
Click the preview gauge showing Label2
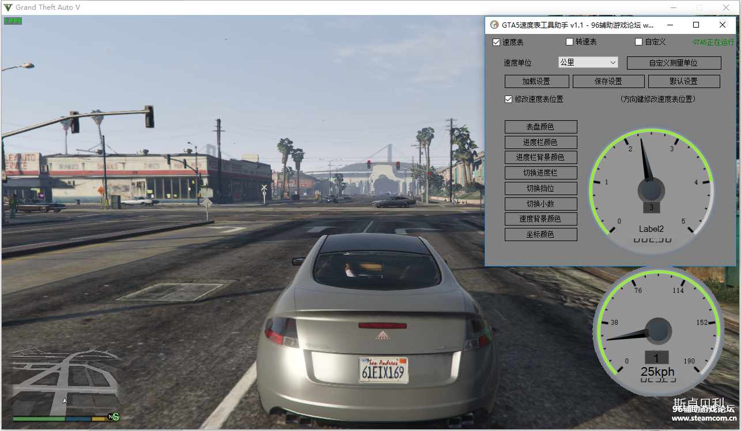(x=651, y=191)
